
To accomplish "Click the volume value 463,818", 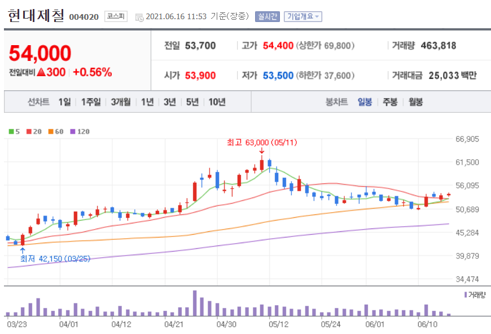I will pyautogui.click(x=439, y=46).
